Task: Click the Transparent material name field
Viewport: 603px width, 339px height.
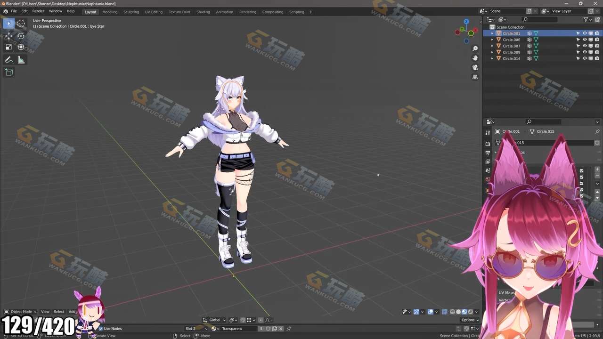Action: click(238, 329)
